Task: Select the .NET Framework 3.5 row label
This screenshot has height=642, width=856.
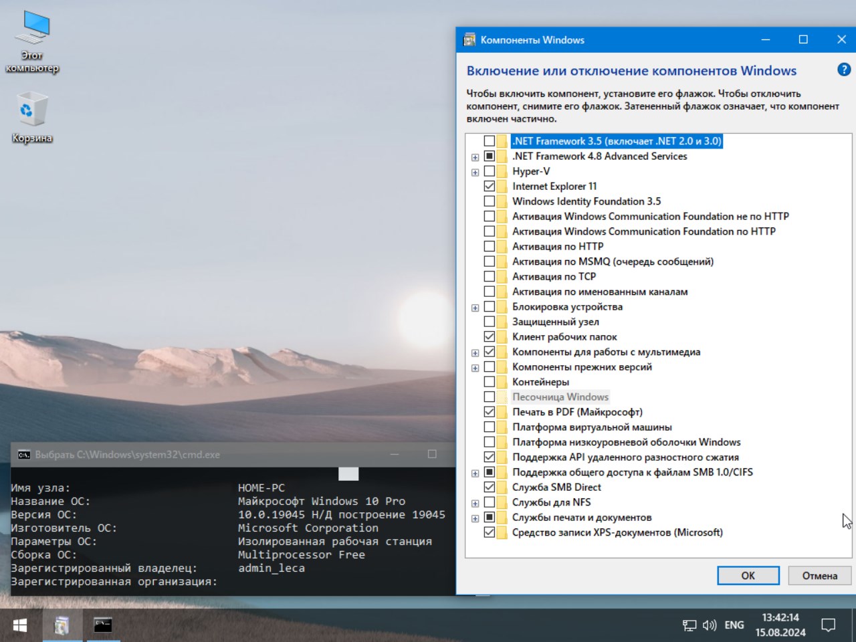Action: (x=617, y=141)
